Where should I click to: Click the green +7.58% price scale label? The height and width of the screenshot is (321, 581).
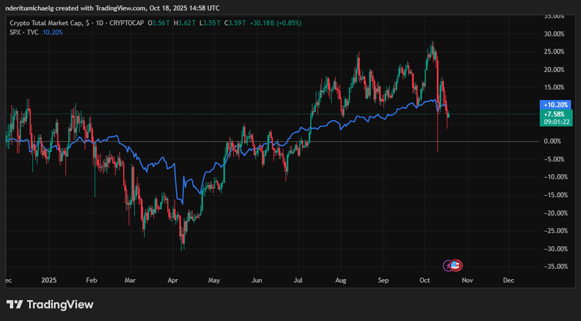point(555,114)
